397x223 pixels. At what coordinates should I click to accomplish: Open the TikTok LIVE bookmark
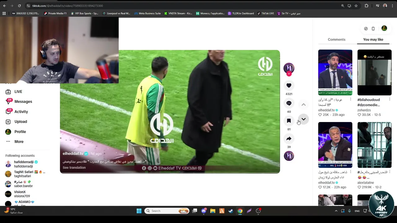pyautogui.click(x=265, y=13)
